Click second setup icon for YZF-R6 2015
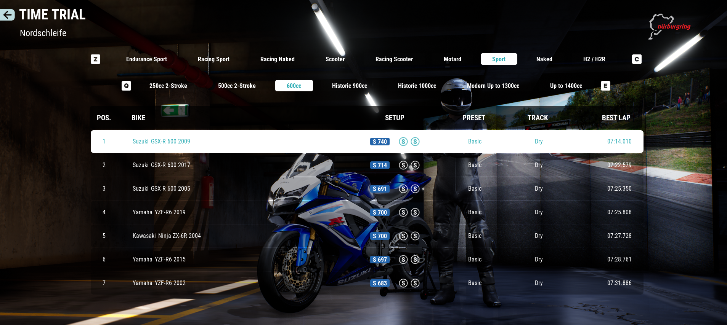This screenshot has width=727, height=325. point(415,260)
